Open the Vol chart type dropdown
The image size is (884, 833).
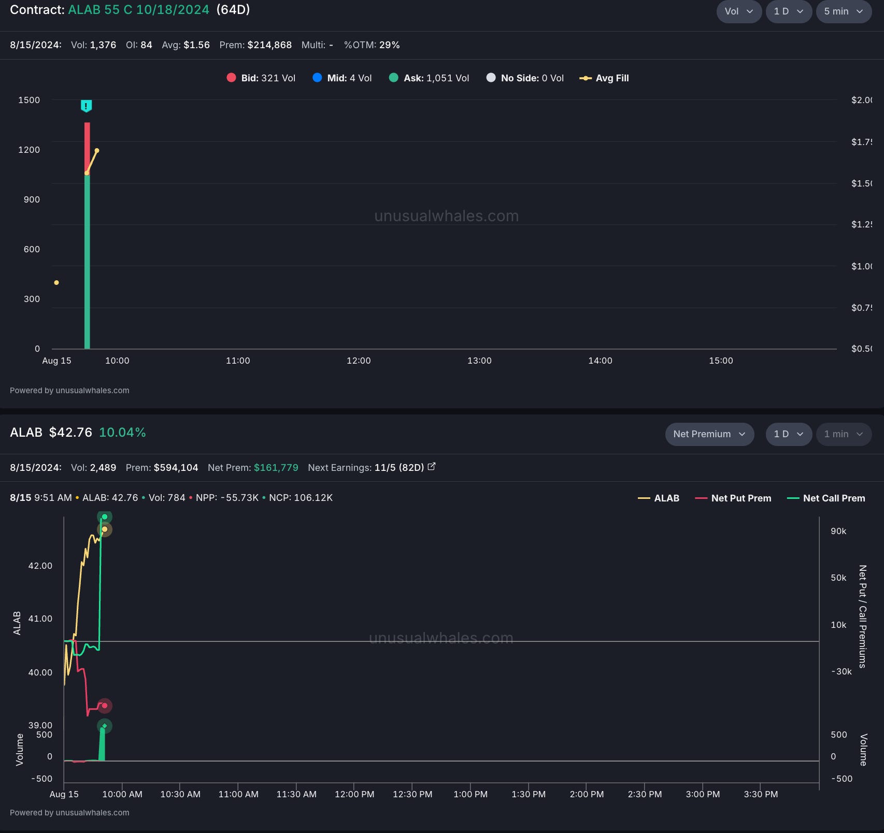point(738,11)
